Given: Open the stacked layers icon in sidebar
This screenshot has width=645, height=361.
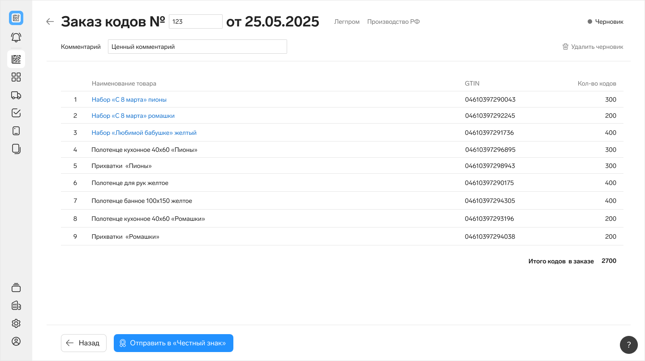Looking at the screenshot, I should point(16,288).
